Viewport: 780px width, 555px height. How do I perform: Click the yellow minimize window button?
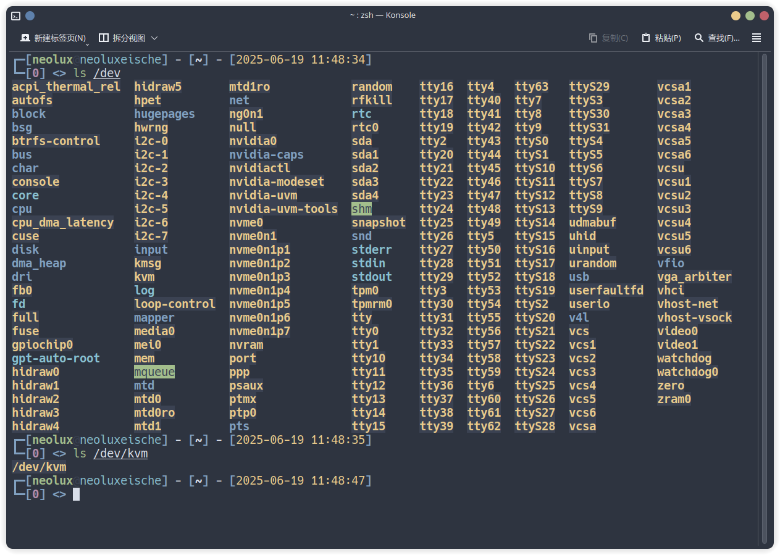coord(736,15)
